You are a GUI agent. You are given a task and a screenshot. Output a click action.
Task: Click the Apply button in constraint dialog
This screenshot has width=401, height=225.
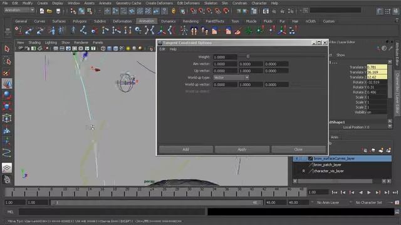(242, 149)
